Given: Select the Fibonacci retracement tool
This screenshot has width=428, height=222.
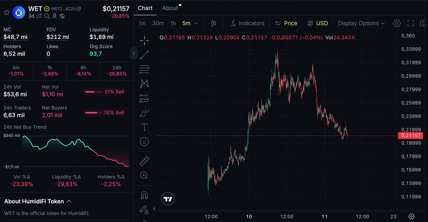Looking at the screenshot, I should (x=144, y=69).
